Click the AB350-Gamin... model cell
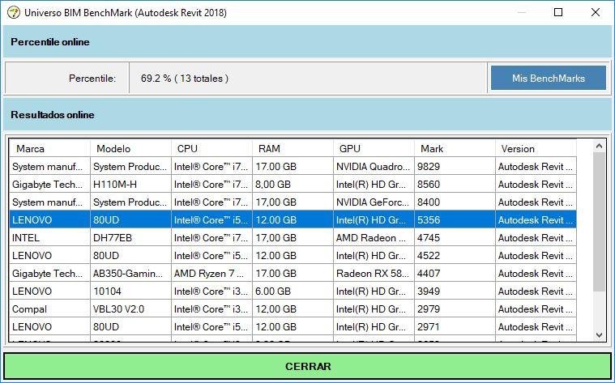Image resolution: width=615 pixels, height=383 pixels. pos(130,273)
